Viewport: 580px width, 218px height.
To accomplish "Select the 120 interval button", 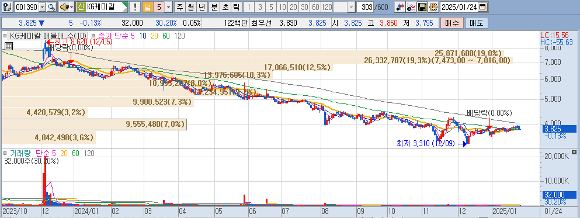I will coord(327,7).
